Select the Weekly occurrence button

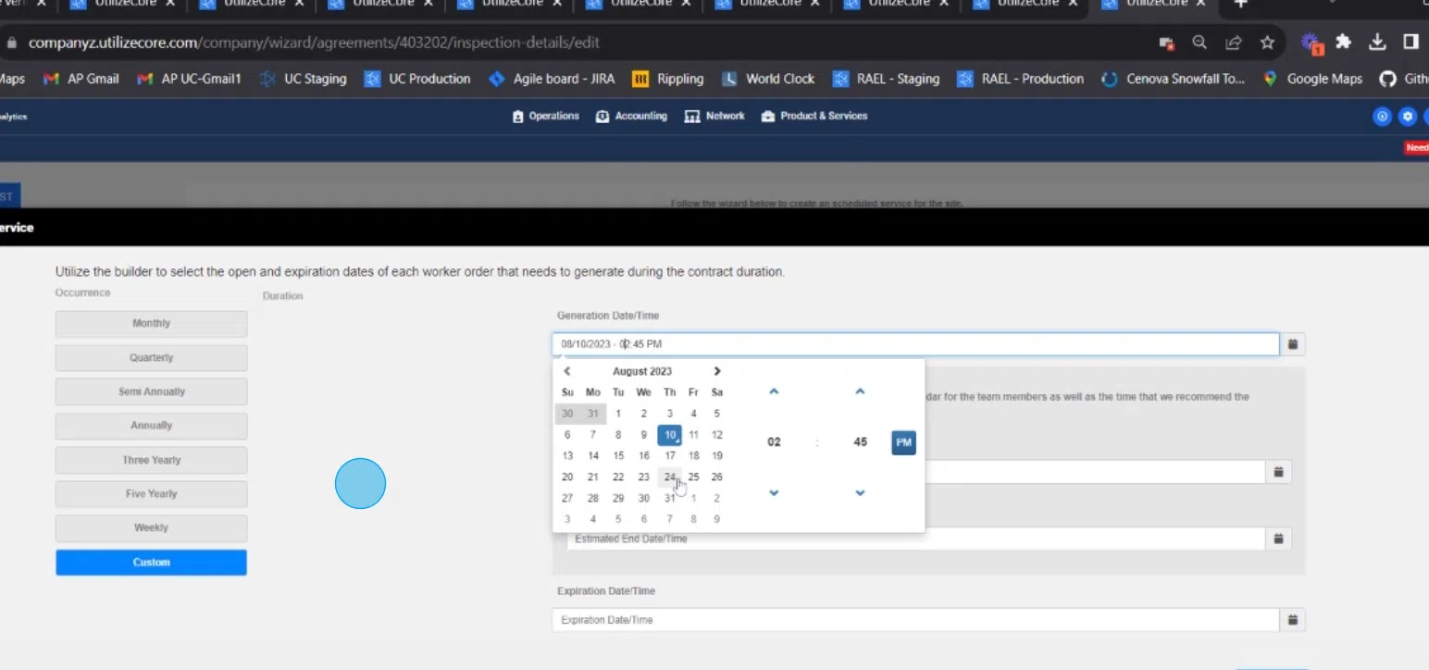(x=151, y=528)
